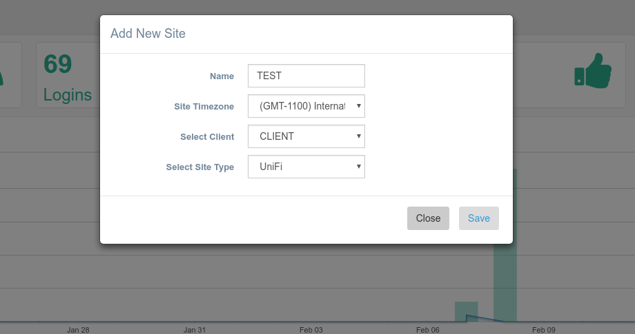This screenshot has height=334, width=635.
Task: Click the Name field containing TEST
Action: point(306,76)
